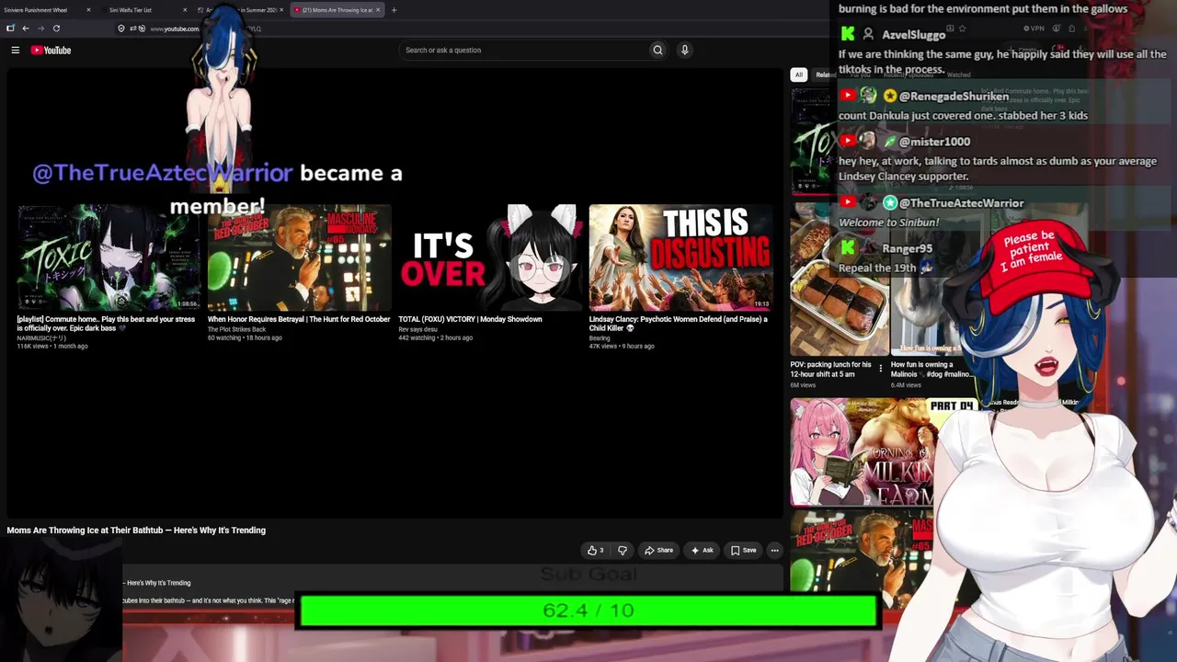The width and height of the screenshot is (1177, 662).
Task: Click chat username @RenegadeShuriken
Action: 954,97
